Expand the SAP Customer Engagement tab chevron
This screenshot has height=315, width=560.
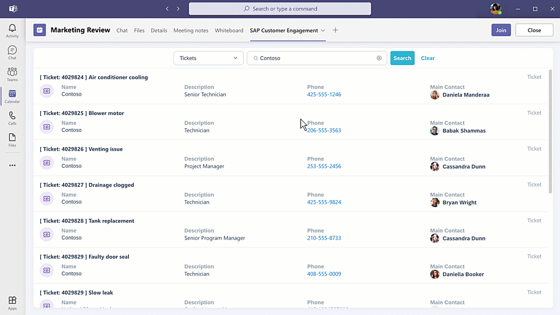(323, 30)
